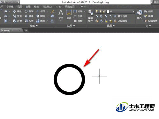The image size is (159, 119).
Task: Expand the Annotation (注释) panel arrow
Action: pyautogui.click(x=74, y=26)
